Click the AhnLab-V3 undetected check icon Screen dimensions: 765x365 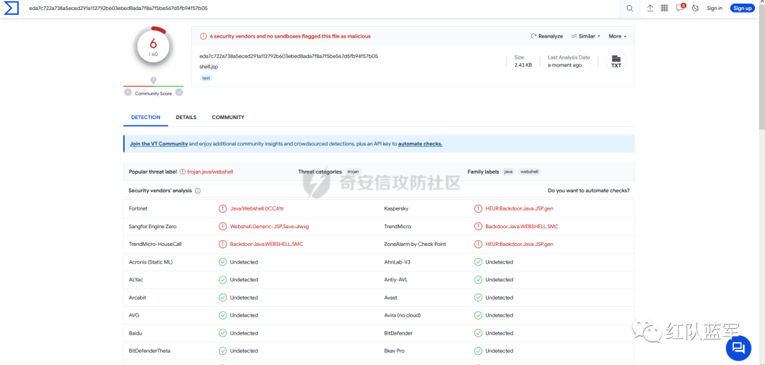click(x=478, y=262)
